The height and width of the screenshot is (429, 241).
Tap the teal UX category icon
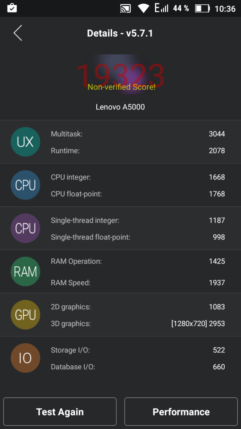coord(25,142)
